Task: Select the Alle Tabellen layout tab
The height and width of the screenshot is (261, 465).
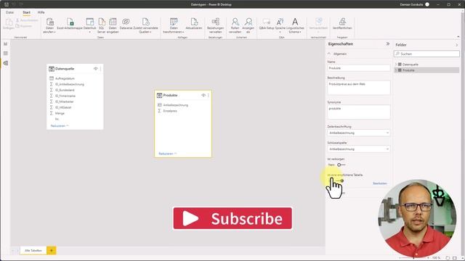Action: (33, 250)
